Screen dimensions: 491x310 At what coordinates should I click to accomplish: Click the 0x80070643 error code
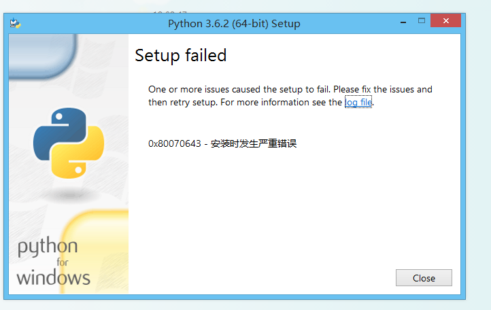click(x=175, y=143)
